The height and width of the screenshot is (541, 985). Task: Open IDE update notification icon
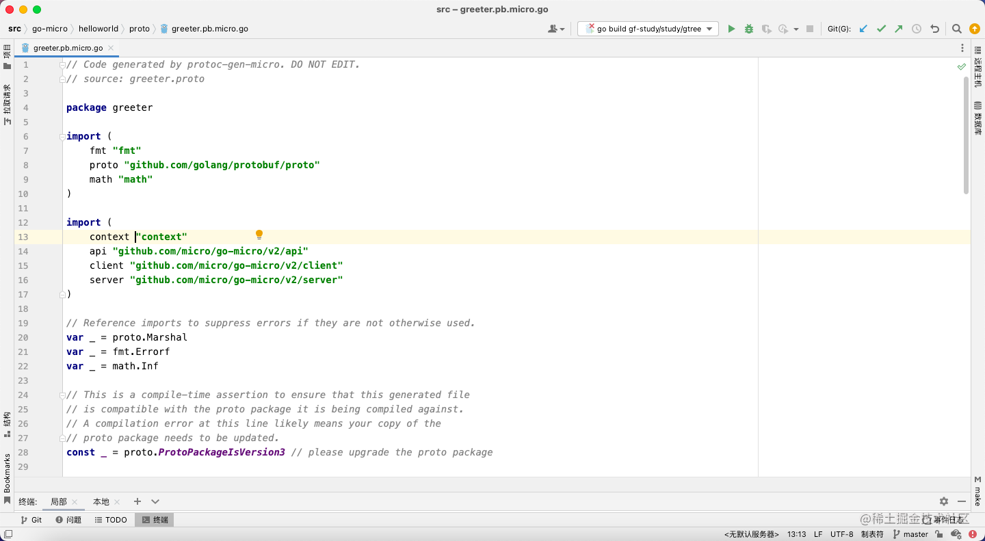tap(975, 29)
